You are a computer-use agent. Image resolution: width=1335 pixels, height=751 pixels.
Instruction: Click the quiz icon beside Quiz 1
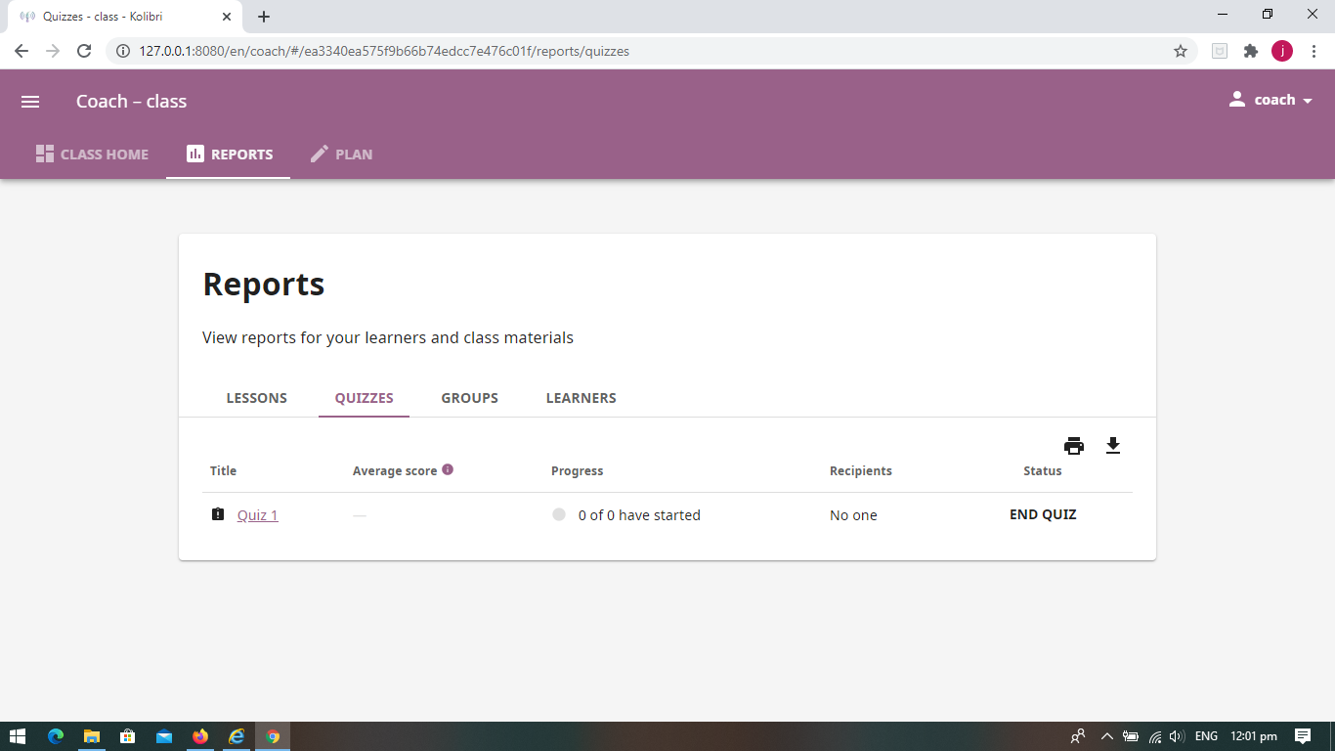pyautogui.click(x=218, y=513)
